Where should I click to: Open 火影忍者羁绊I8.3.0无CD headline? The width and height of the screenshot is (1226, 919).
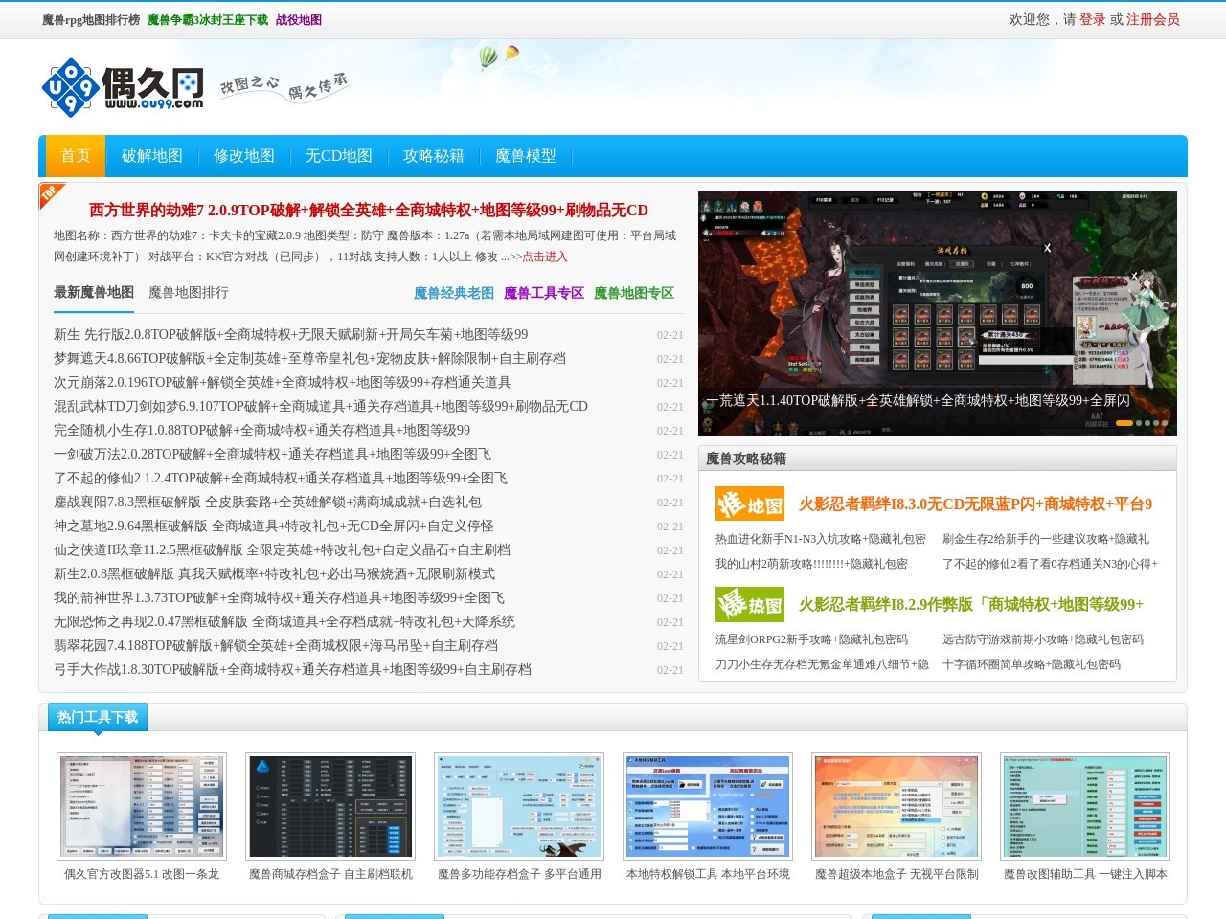[976, 504]
